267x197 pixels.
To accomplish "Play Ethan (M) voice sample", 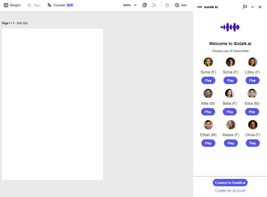I will (x=208, y=143).
